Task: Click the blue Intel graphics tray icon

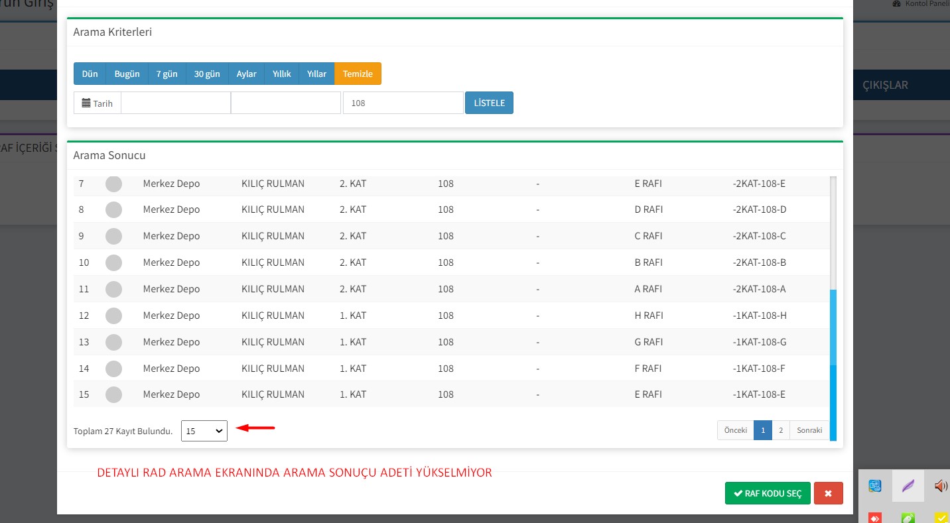Action: click(x=875, y=486)
